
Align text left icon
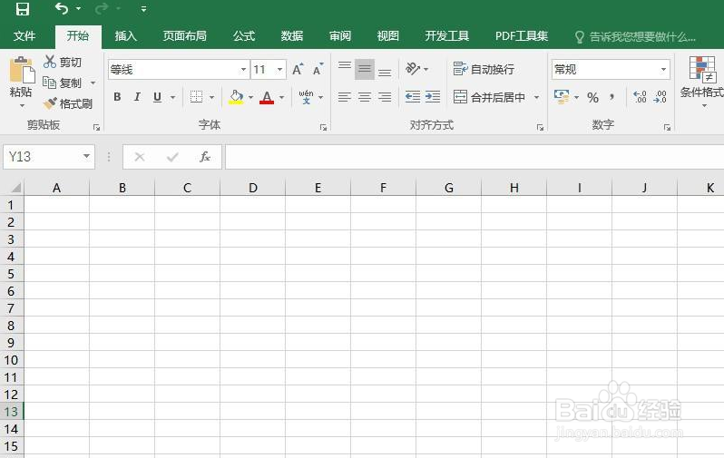click(x=345, y=97)
